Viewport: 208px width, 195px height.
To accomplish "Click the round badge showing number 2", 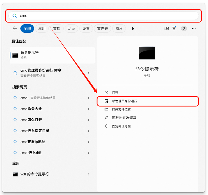I will pos(184,28).
